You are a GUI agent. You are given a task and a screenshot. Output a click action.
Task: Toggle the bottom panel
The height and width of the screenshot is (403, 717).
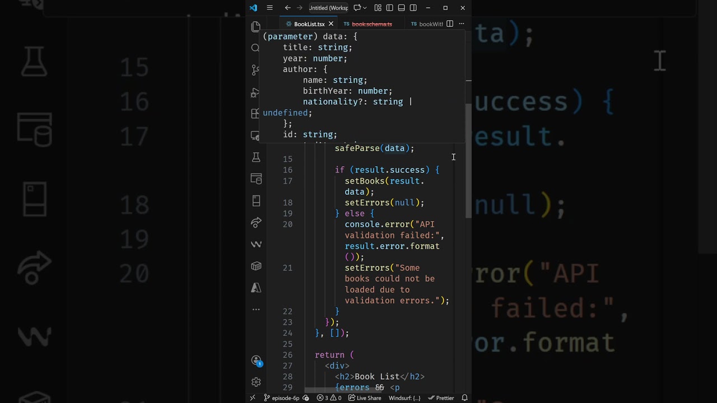point(401,8)
